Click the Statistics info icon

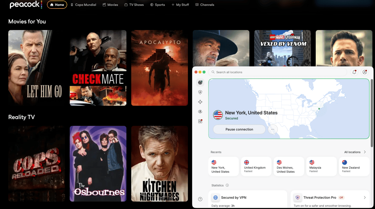227,185
